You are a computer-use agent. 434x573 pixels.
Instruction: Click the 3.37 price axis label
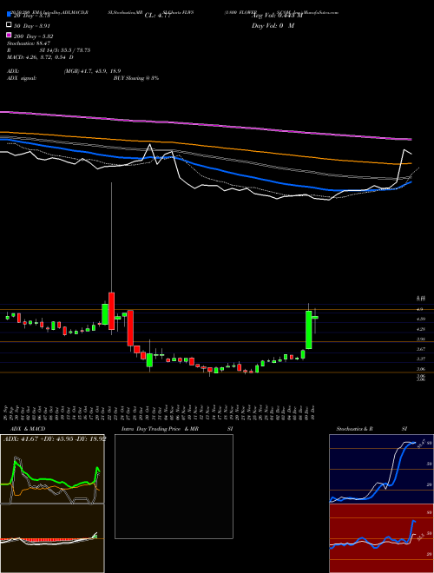(x=421, y=359)
